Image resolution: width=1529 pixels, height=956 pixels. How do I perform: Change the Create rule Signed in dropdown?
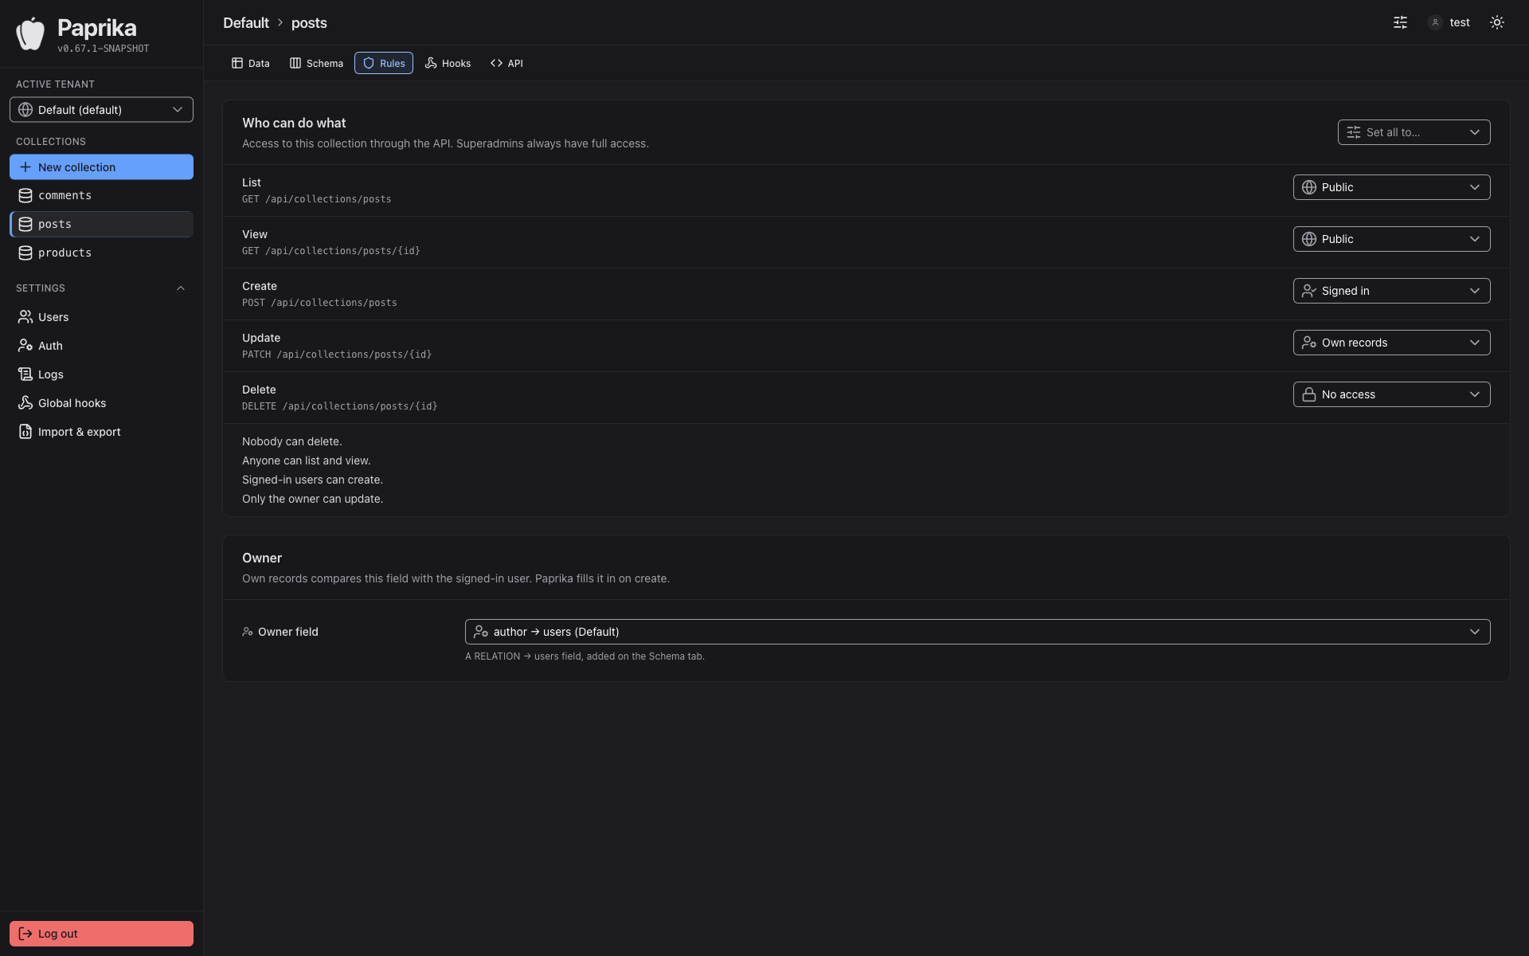coord(1391,291)
